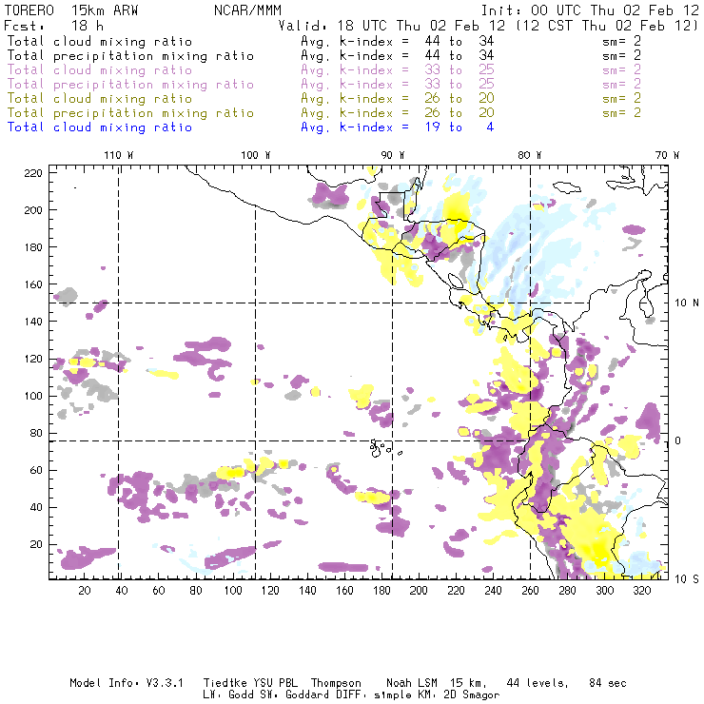The width and height of the screenshot is (704, 704).
Task: Select the 'Thompson' footer text
Action: (336, 683)
